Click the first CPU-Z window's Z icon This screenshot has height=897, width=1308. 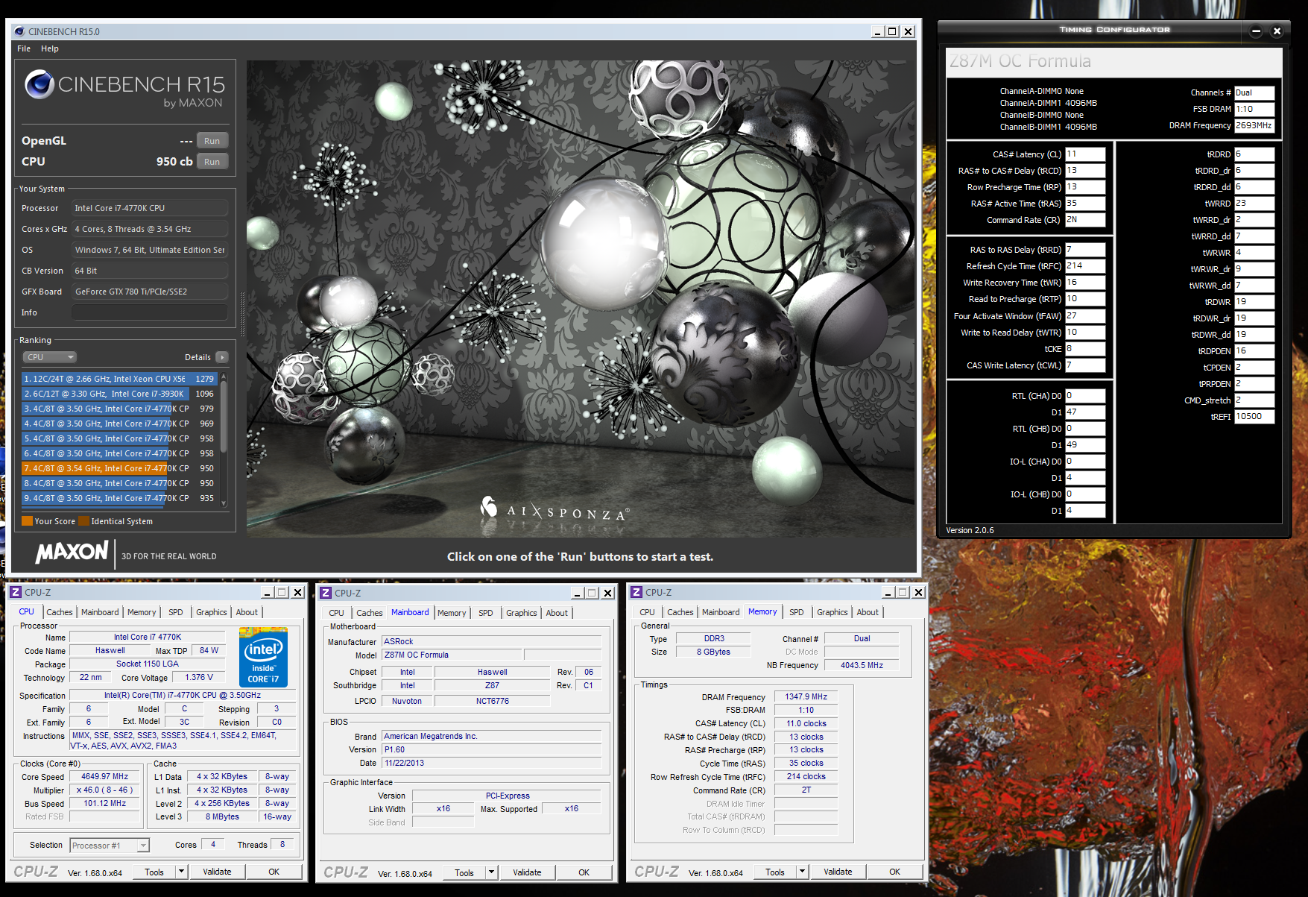(x=15, y=592)
